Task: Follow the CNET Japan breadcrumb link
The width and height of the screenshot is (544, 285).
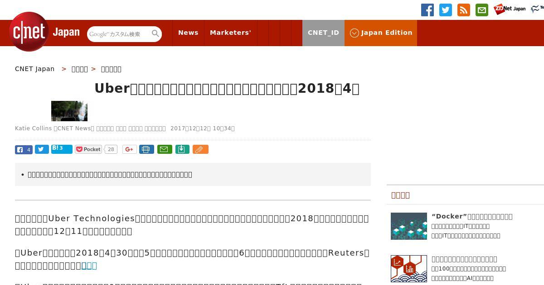Action: [x=34, y=69]
